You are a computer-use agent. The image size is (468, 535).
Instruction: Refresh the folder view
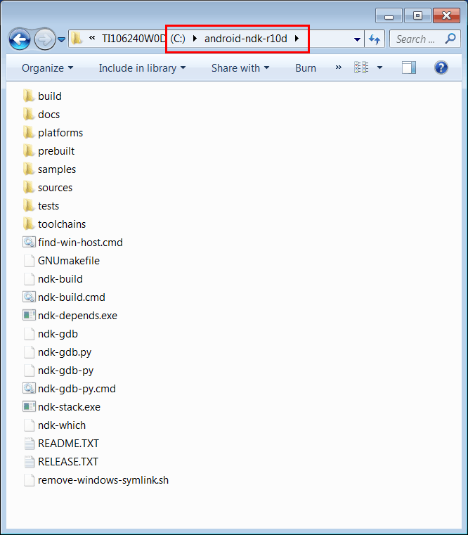pyautogui.click(x=375, y=39)
